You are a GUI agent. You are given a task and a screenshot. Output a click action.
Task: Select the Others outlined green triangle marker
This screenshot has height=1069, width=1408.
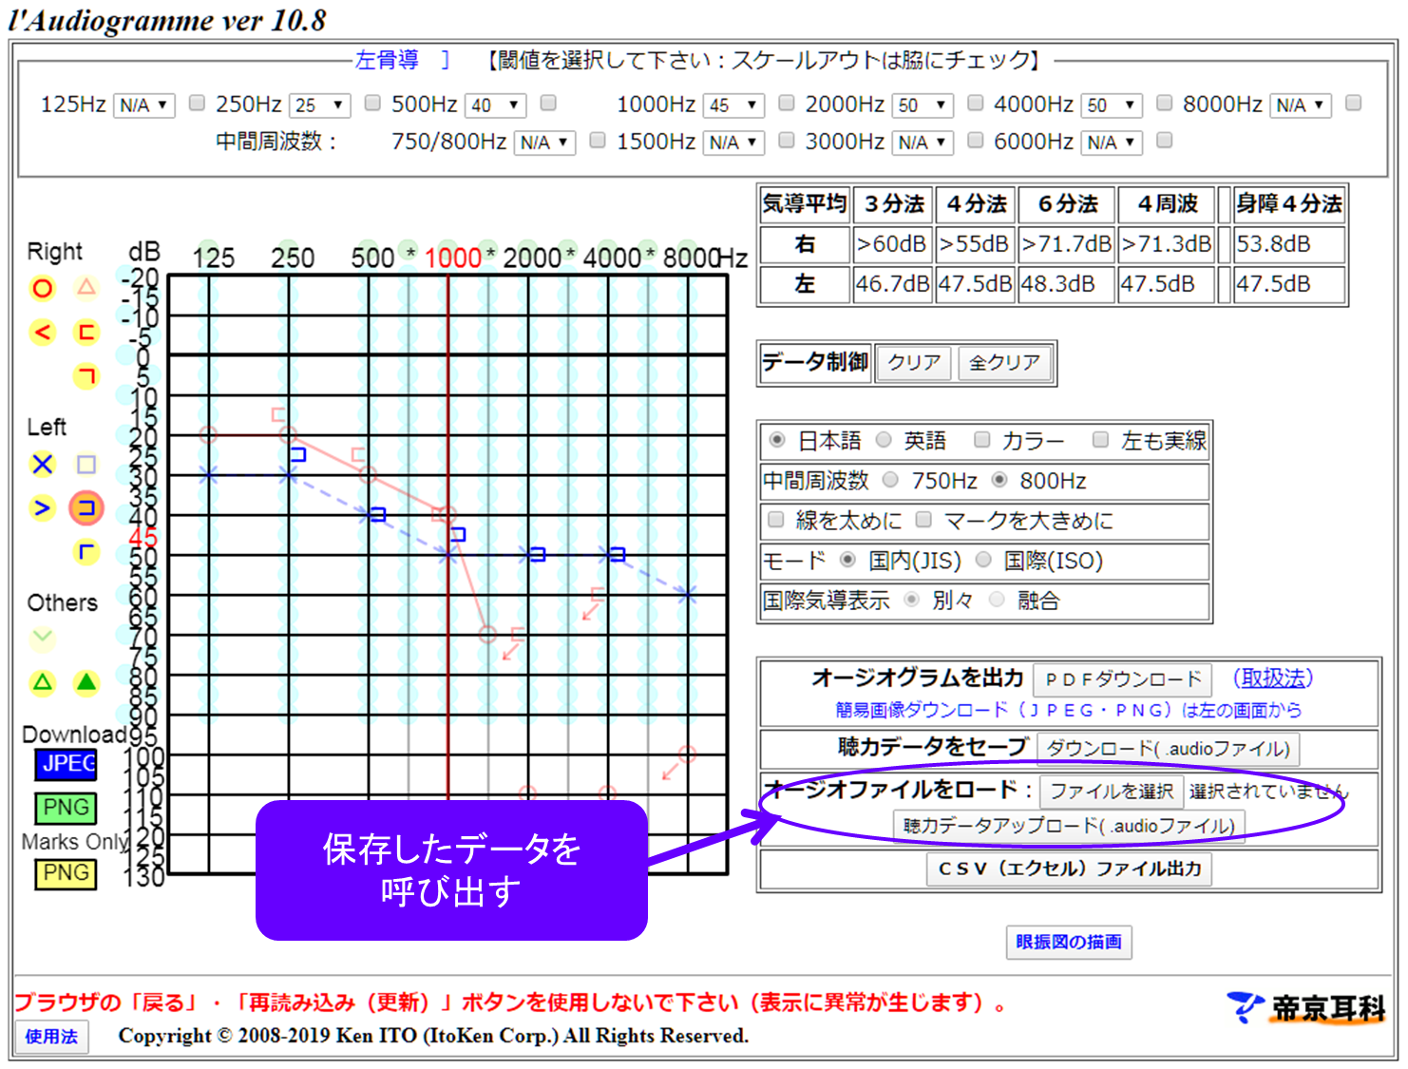click(x=42, y=681)
